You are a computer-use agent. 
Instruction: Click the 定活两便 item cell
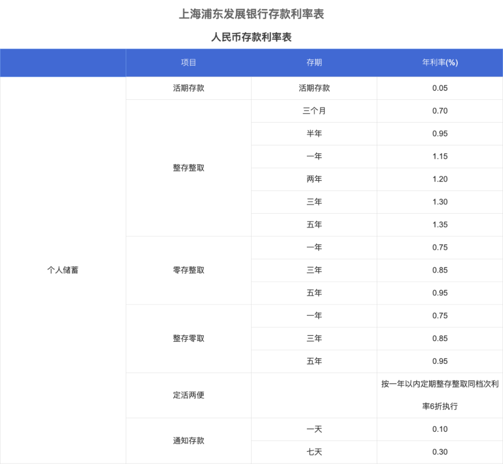point(189,396)
